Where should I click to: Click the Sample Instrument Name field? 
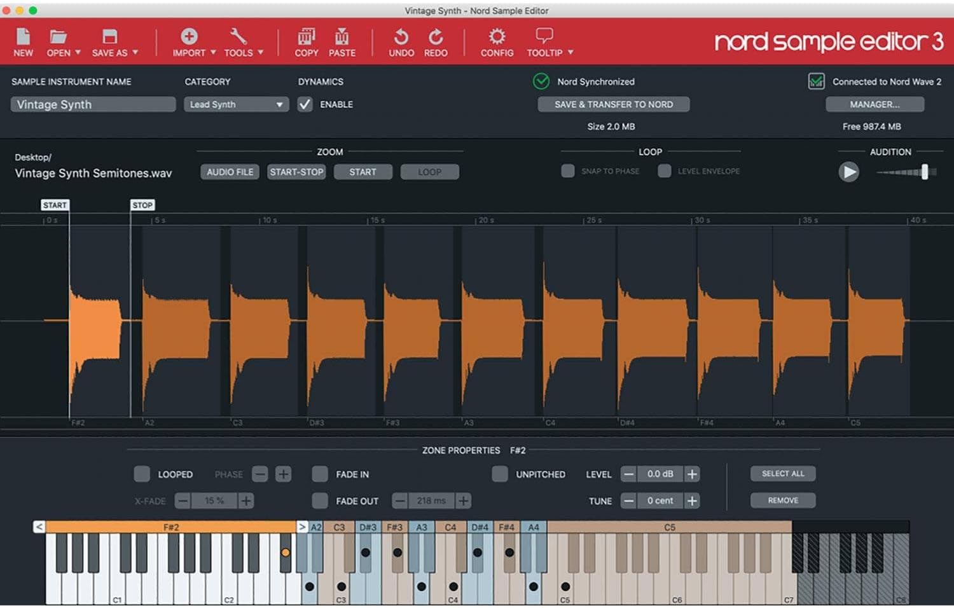[x=93, y=104]
